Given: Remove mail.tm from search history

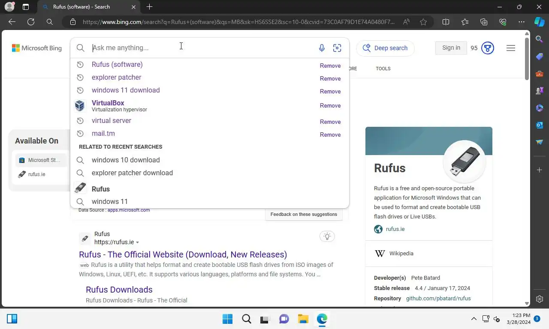Looking at the screenshot, I should coord(330,135).
